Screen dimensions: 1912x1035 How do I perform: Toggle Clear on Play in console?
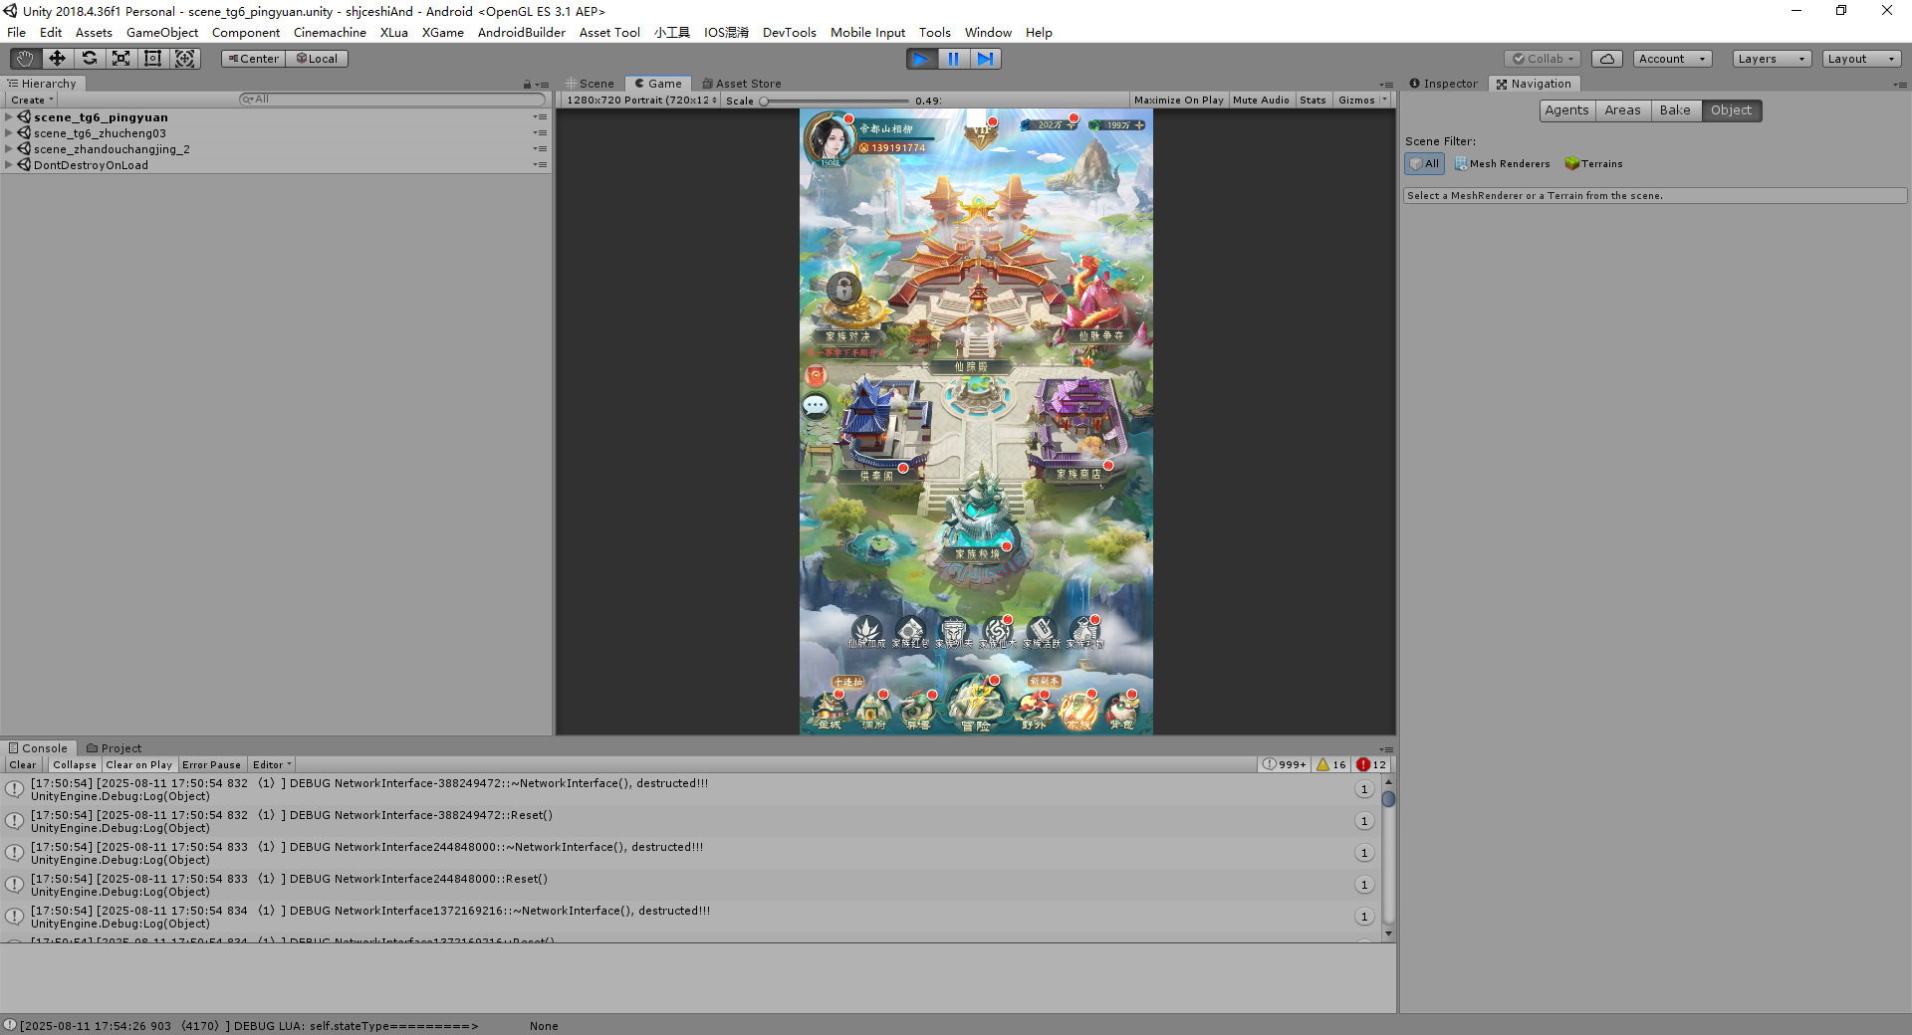(138, 765)
